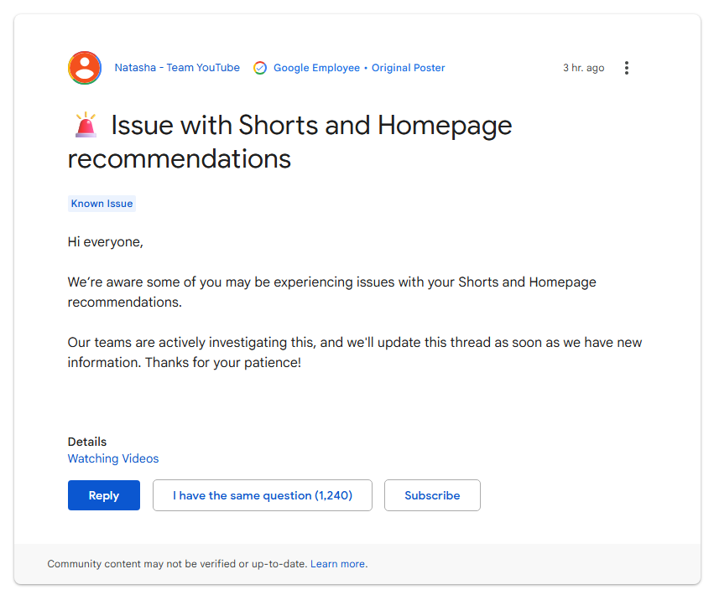Subscribe to this thread
Viewport: 714px width, 595px height.
(x=432, y=495)
